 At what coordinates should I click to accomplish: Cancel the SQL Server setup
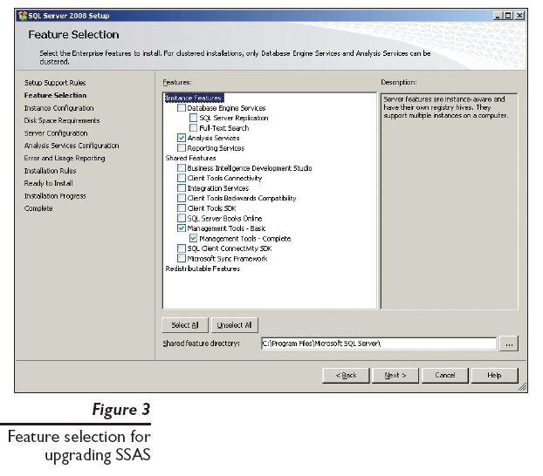coord(445,376)
